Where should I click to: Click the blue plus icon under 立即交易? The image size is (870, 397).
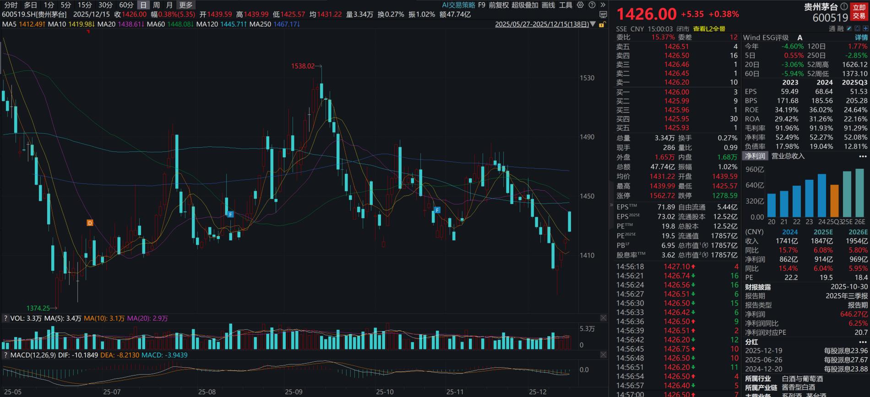tap(865, 28)
